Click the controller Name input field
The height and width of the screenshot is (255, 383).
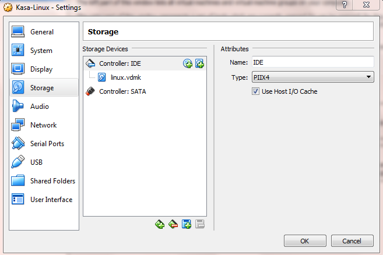tap(312, 62)
